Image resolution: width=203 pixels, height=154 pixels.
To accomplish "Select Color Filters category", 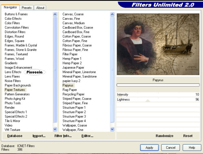I will [x=12, y=23].
